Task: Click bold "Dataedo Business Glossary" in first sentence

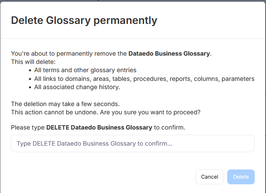Action: 169,54
